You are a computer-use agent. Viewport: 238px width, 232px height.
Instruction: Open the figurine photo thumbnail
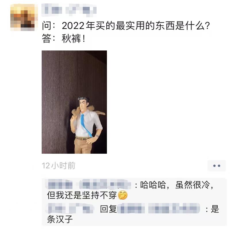tap(74, 102)
